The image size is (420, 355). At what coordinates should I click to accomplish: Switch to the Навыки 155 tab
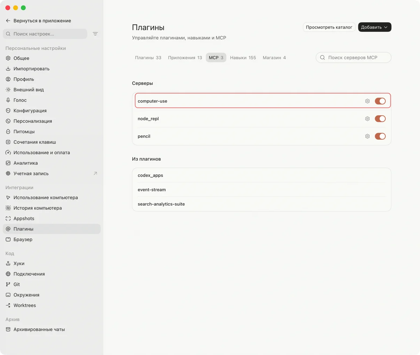[243, 58]
